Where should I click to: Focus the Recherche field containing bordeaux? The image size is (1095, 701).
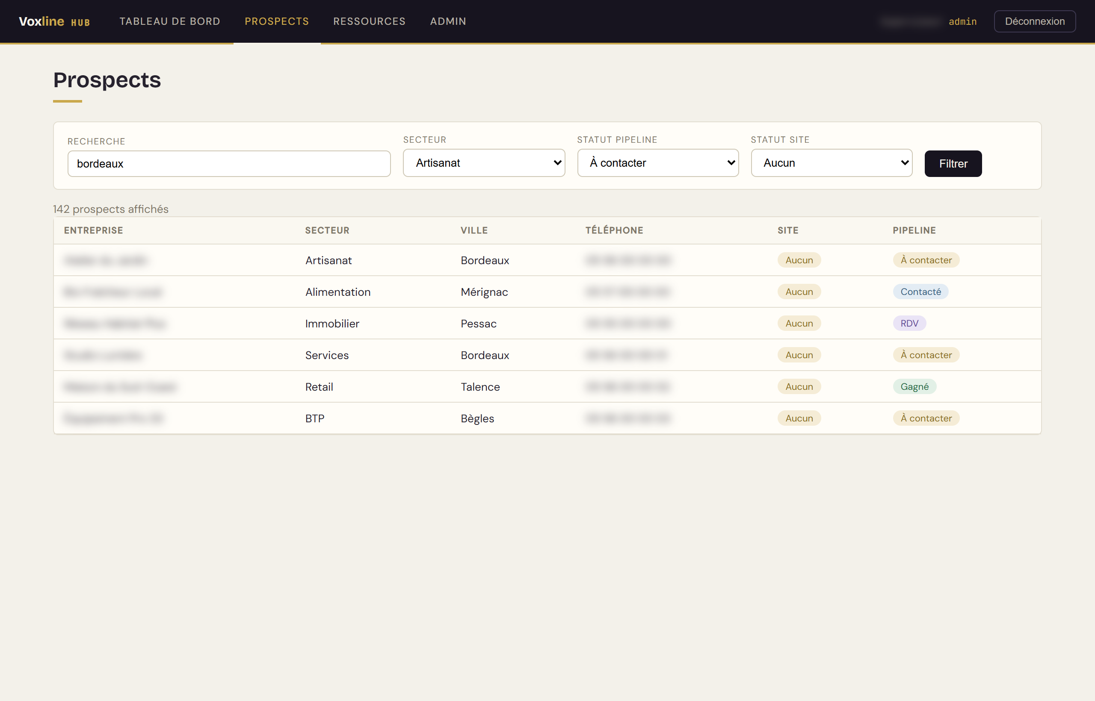(x=229, y=163)
